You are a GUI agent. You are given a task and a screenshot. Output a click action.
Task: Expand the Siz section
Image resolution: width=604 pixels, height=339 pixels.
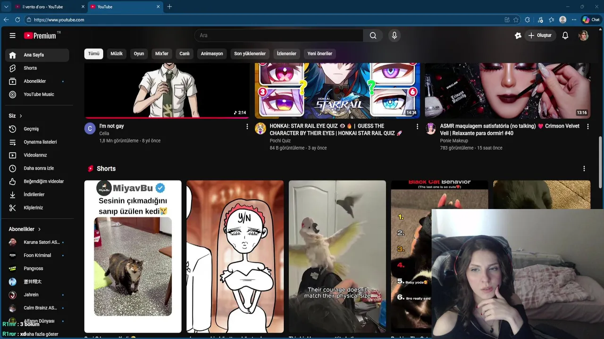[16, 116]
